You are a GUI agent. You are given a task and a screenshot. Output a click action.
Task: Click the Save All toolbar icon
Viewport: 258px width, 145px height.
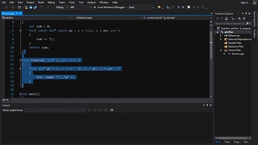pyautogui.click(x=35, y=7)
